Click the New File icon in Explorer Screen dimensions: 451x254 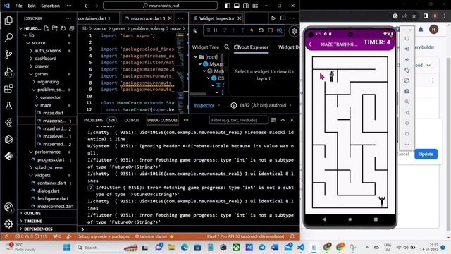(47, 28)
